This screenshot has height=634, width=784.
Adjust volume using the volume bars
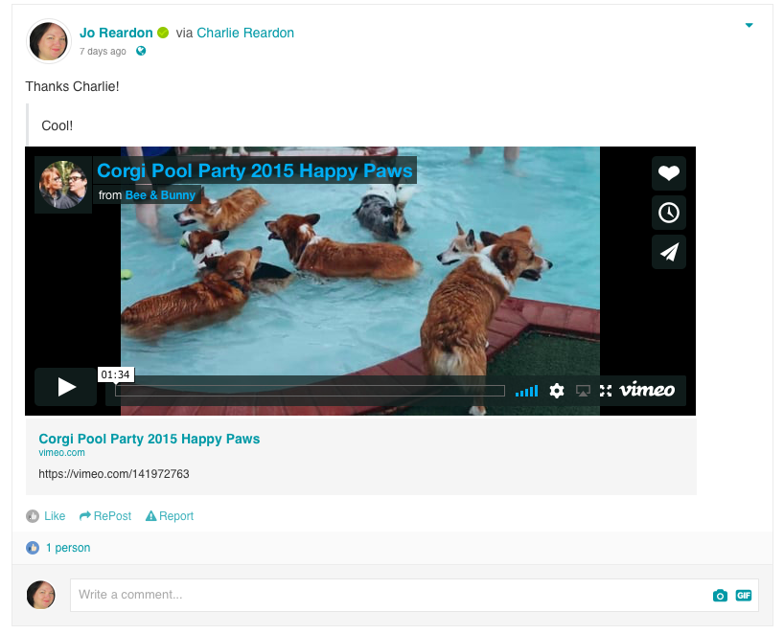click(526, 391)
